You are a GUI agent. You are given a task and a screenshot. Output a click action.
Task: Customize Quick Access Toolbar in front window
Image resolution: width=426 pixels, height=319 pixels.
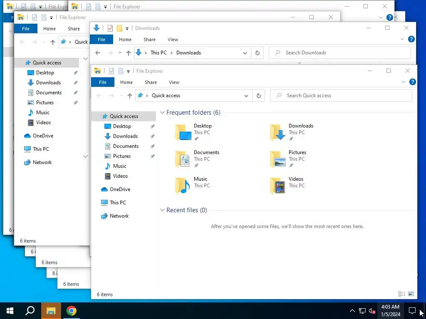tap(128, 71)
